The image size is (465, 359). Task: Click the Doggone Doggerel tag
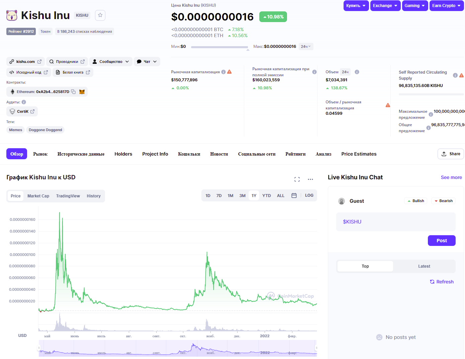[x=45, y=130]
